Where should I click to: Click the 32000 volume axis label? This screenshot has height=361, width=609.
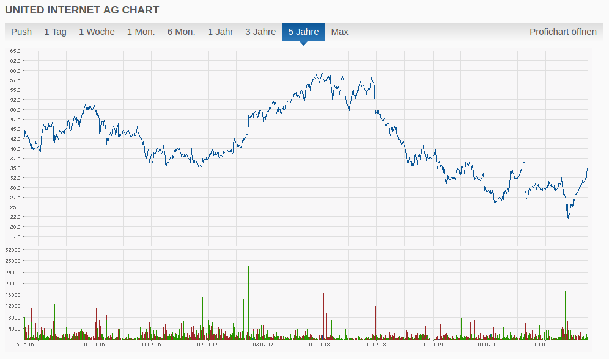click(x=13, y=250)
